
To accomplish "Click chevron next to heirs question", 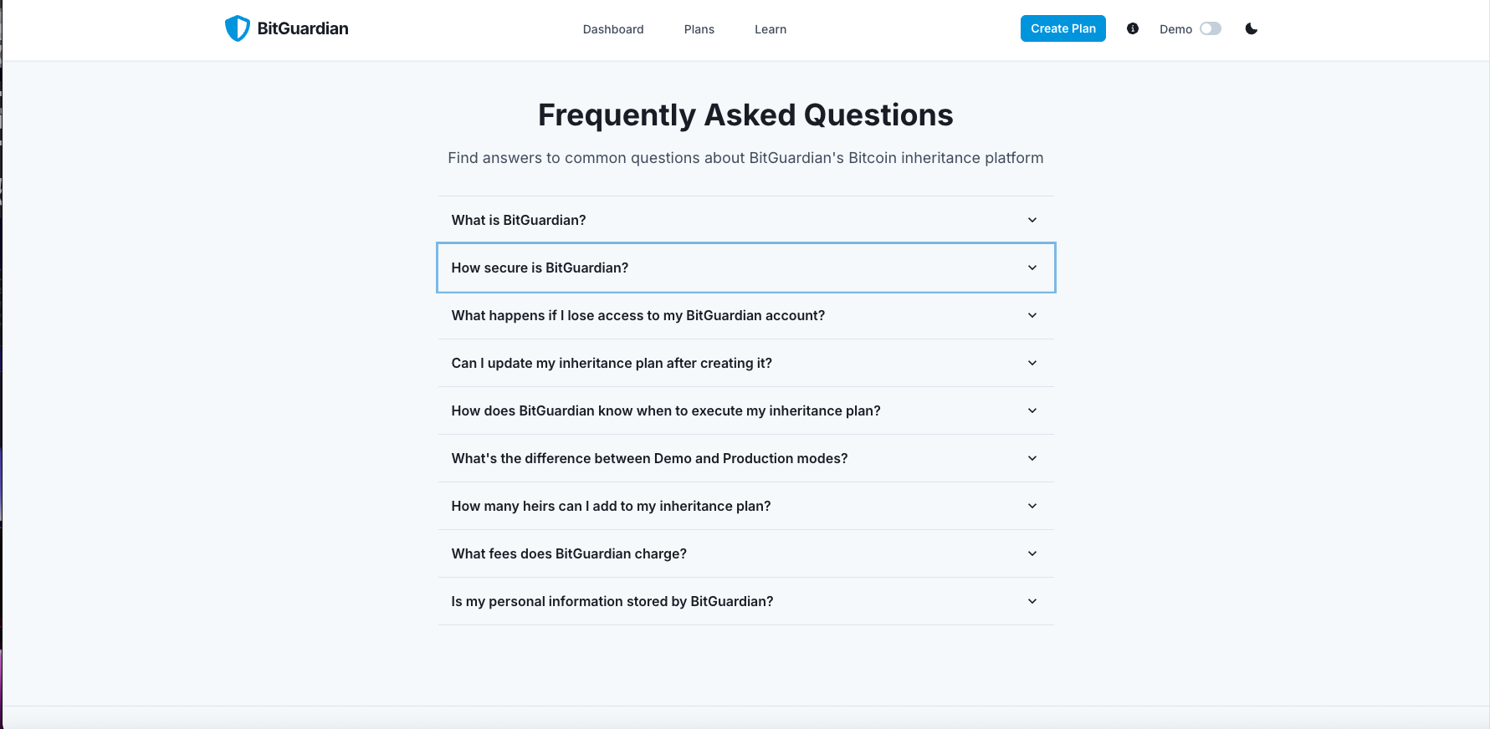I will (1032, 506).
